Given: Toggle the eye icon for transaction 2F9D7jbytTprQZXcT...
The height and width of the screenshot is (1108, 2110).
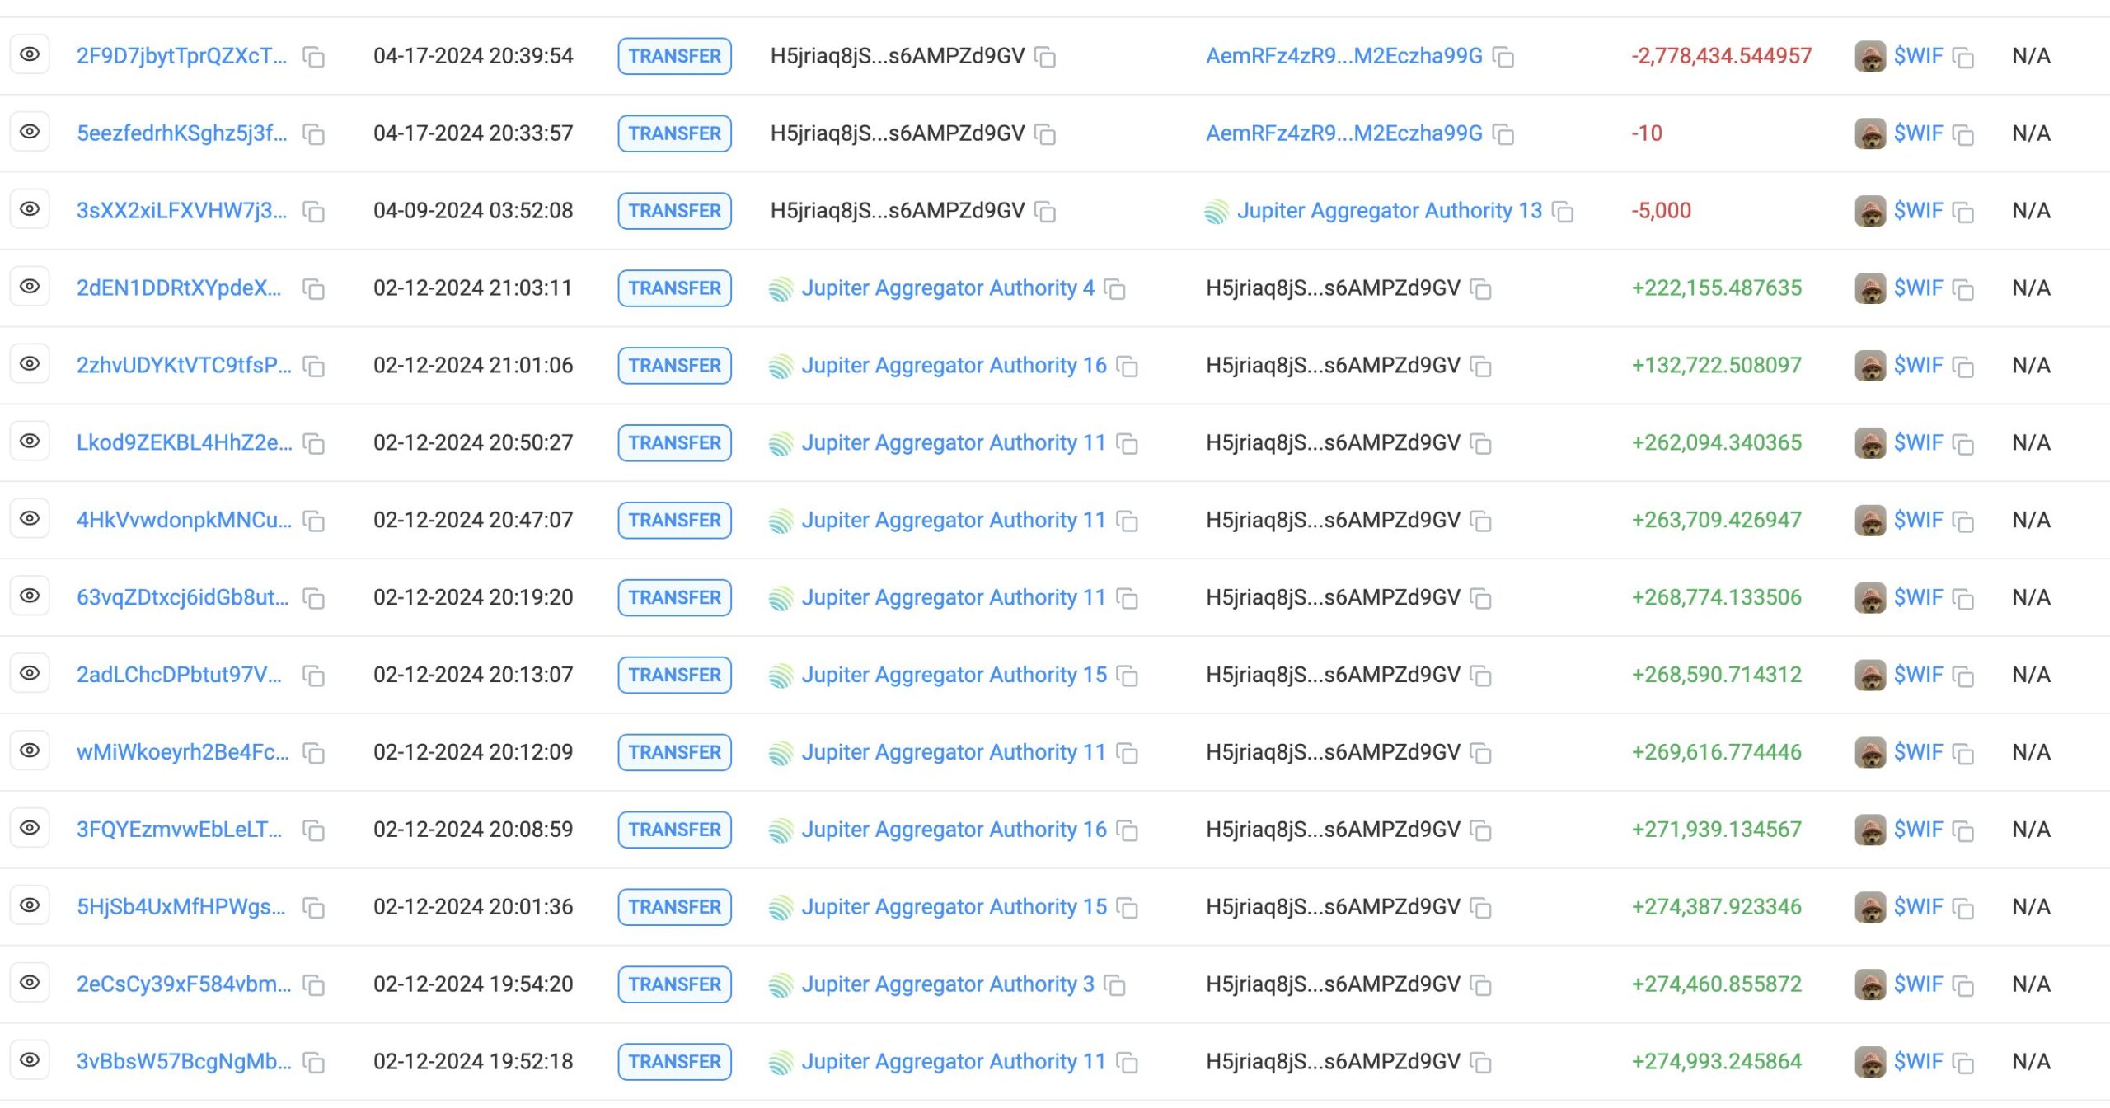Looking at the screenshot, I should coord(30,54).
